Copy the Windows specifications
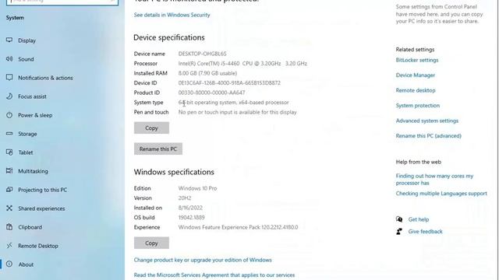499x280 pixels. click(x=151, y=243)
